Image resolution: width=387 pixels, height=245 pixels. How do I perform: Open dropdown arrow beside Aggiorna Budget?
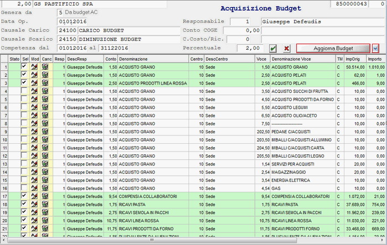click(375, 49)
